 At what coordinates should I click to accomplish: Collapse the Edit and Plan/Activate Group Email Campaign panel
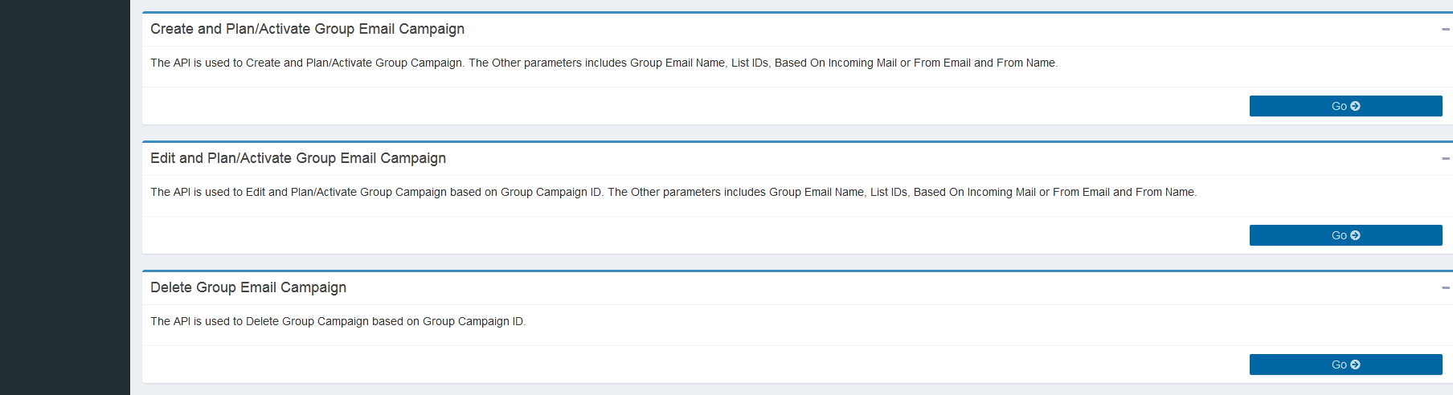coord(1445,159)
